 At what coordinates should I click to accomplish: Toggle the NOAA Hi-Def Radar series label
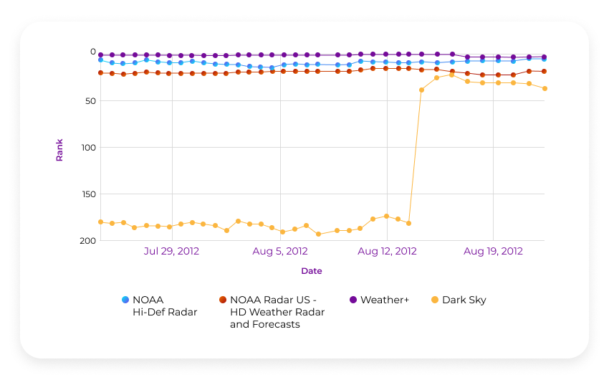[164, 305]
